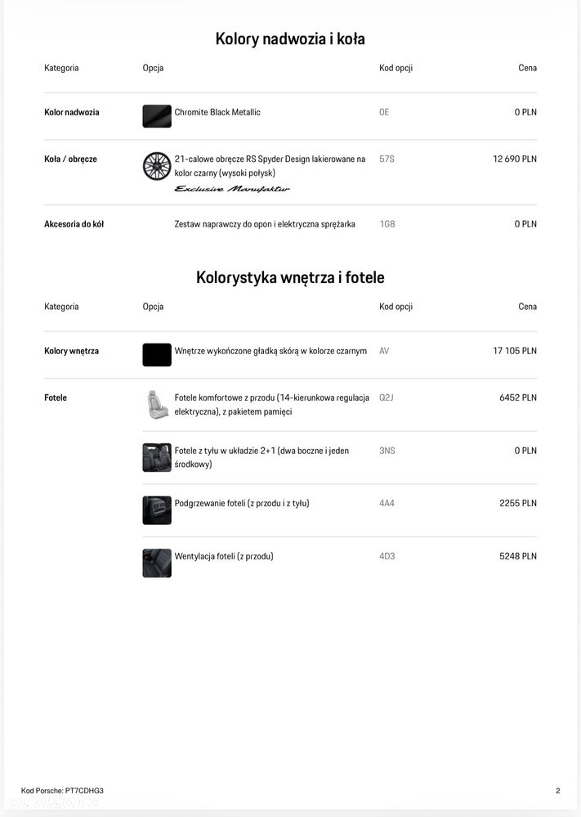The width and height of the screenshot is (581, 817).
Task: Select option code Q2J
Action: (387, 397)
